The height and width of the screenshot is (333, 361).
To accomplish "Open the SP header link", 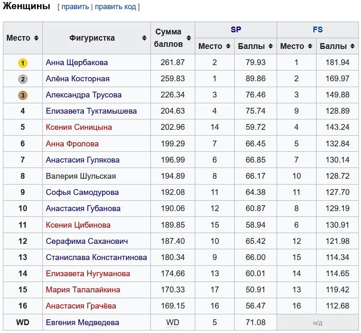I will (x=236, y=29).
